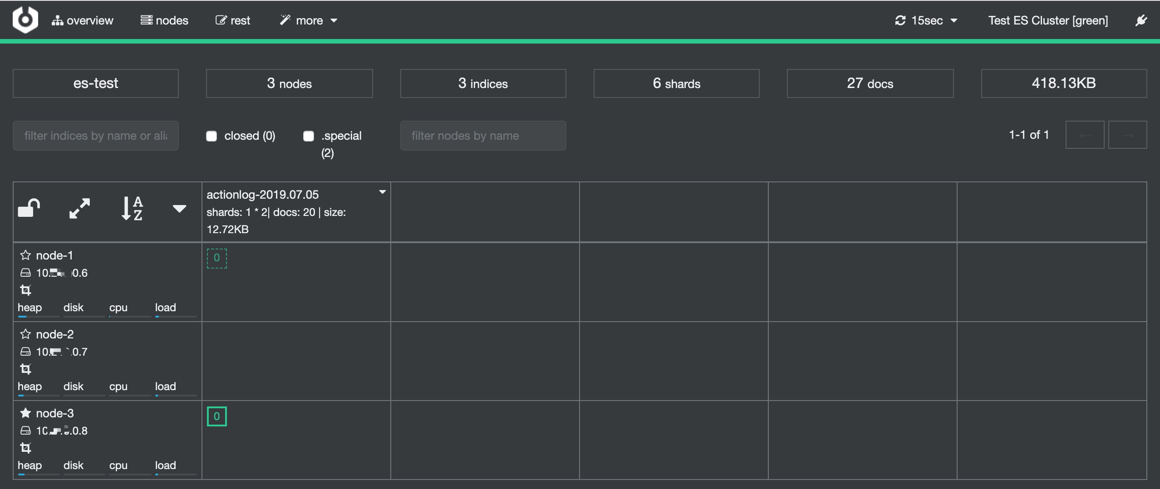Click the A-Z sort icon
This screenshot has height=489, width=1160.
tap(132, 208)
